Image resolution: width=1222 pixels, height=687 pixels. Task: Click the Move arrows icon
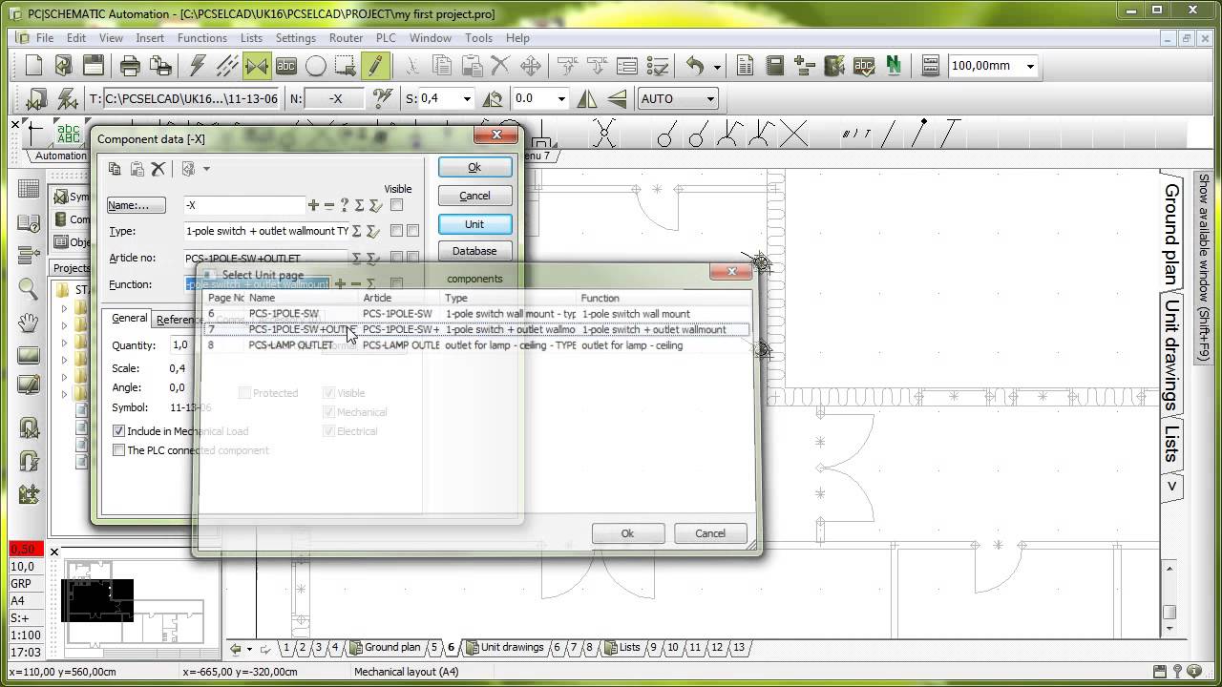[530, 66]
